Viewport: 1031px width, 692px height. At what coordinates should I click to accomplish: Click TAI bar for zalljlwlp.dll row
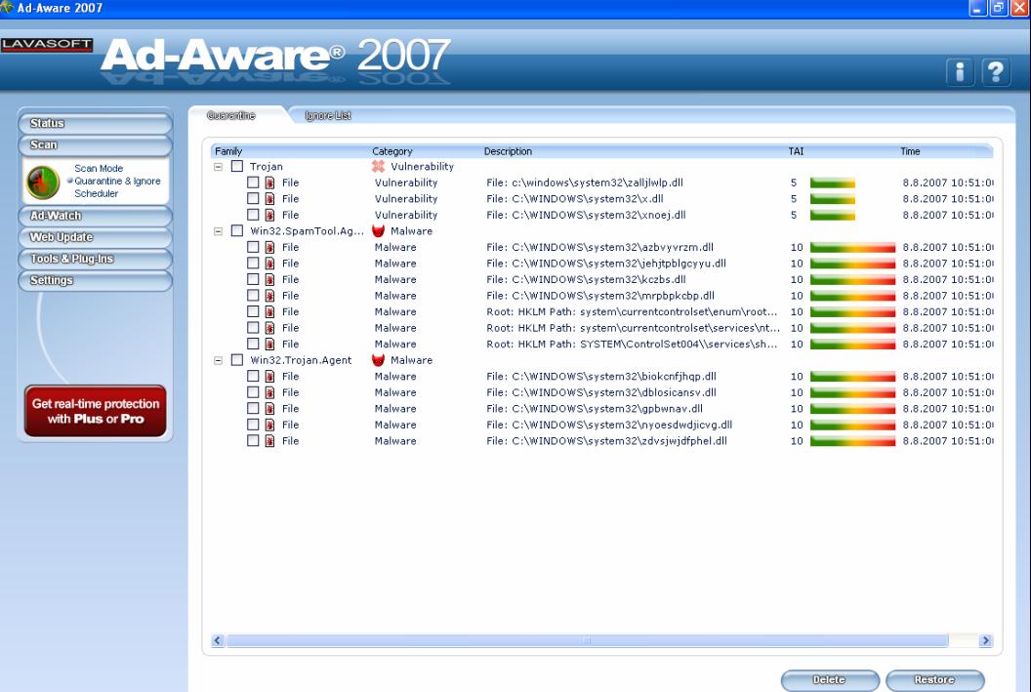833,183
